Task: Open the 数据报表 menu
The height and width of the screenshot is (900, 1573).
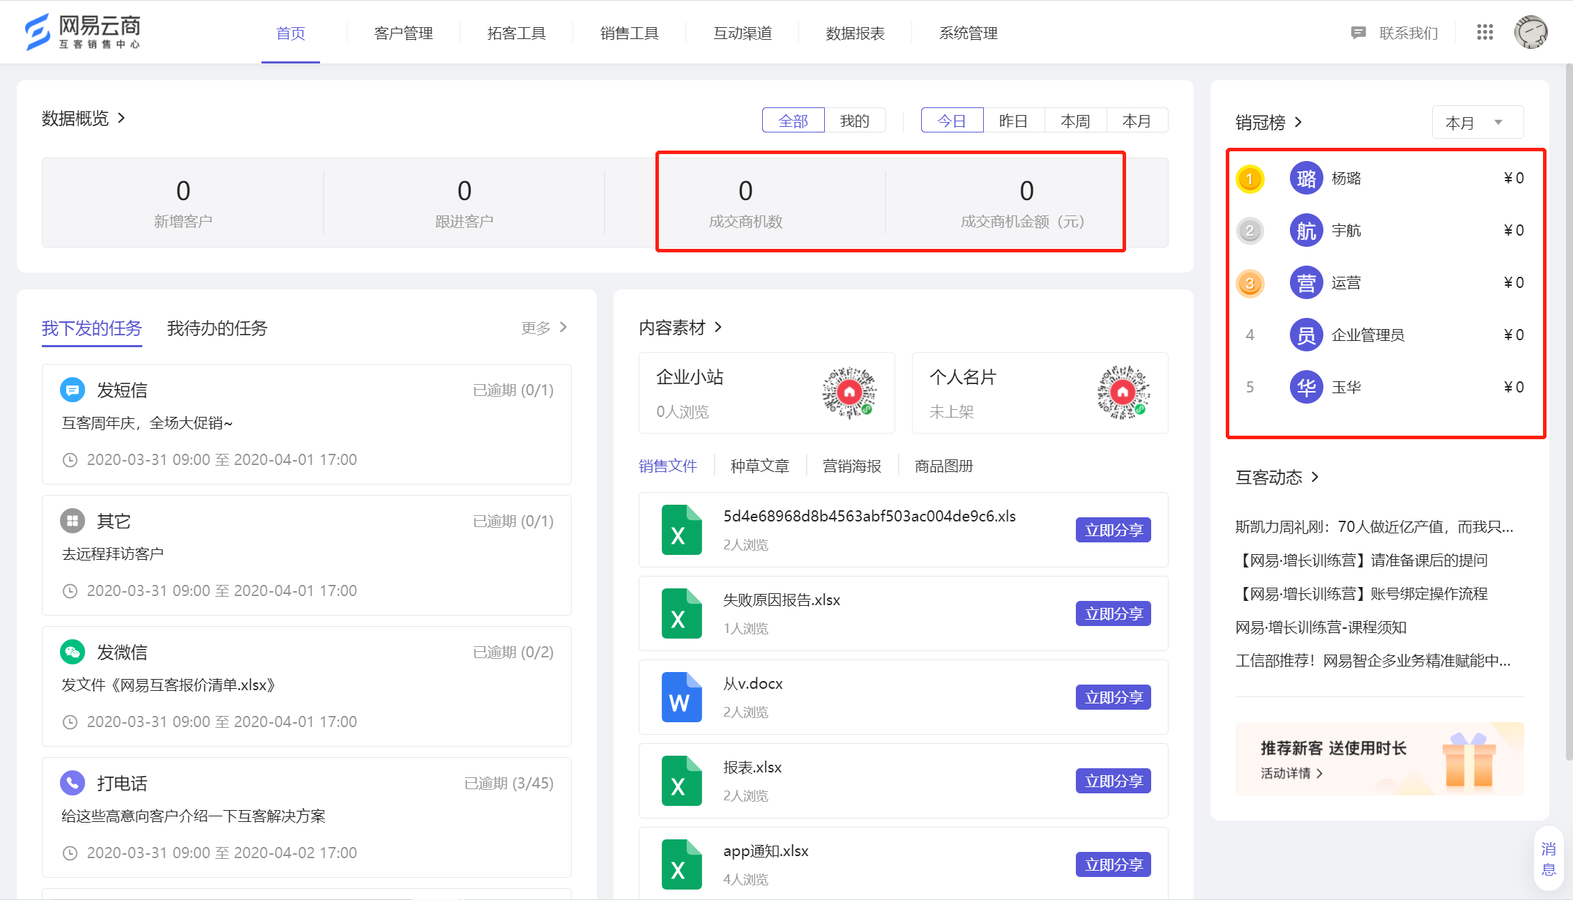Action: click(856, 33)
